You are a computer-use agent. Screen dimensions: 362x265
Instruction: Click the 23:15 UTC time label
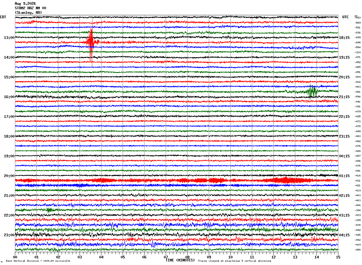coord(344,136)
